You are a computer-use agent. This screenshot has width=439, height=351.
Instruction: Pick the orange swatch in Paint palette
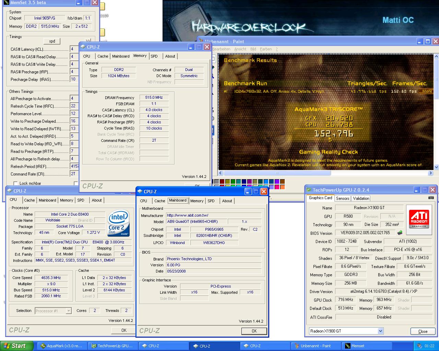(x=282, y=187)
